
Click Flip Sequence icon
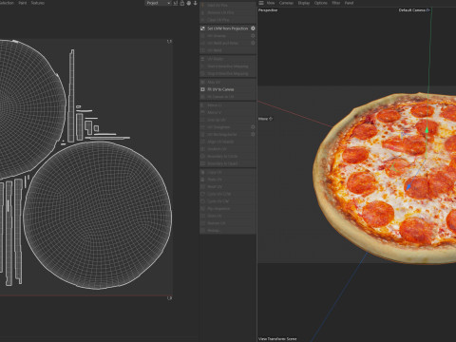(x=202, y=209)
